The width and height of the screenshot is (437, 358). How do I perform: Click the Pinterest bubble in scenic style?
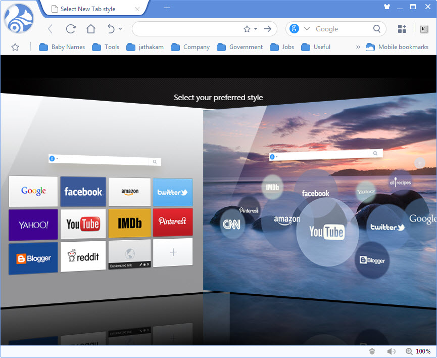249,209
